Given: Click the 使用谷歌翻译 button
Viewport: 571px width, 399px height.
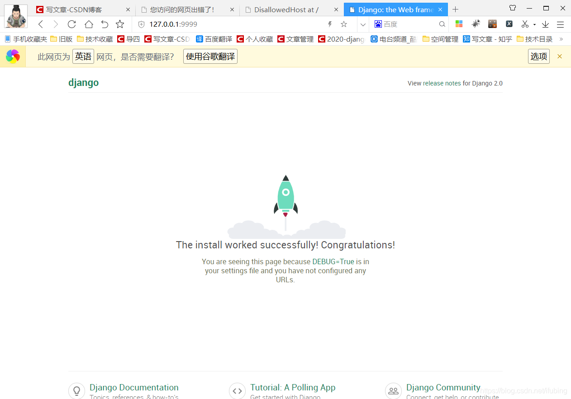Looking at the screenshot, I should 210,57.
